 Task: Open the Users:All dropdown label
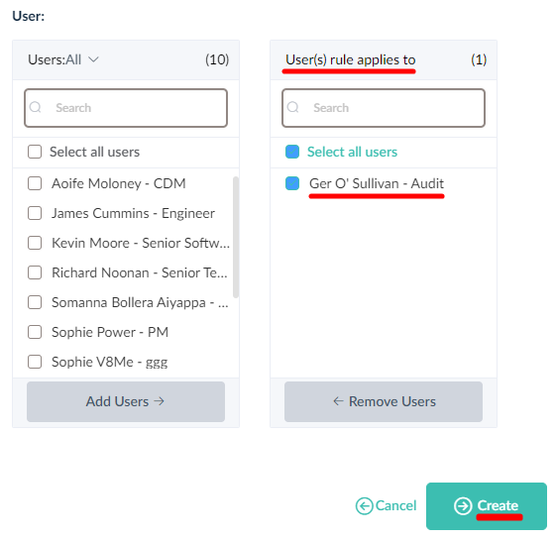tap(55, 59)
